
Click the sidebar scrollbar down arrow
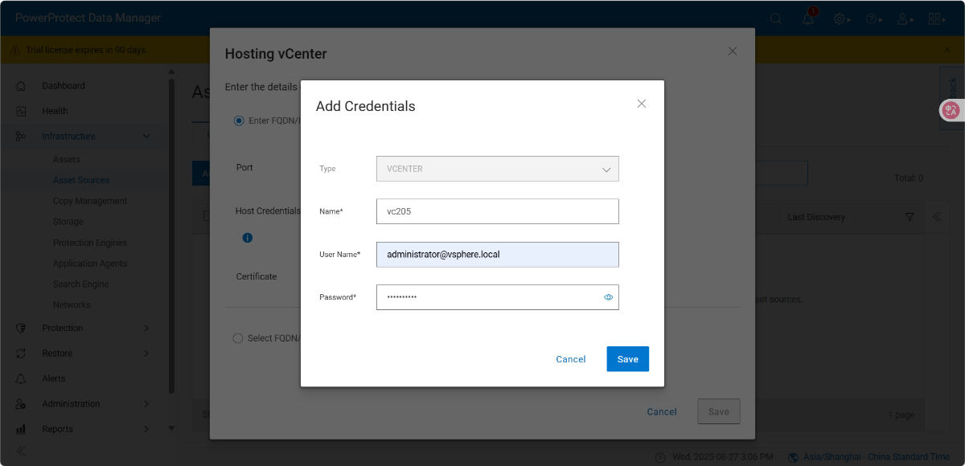point(171,429)
